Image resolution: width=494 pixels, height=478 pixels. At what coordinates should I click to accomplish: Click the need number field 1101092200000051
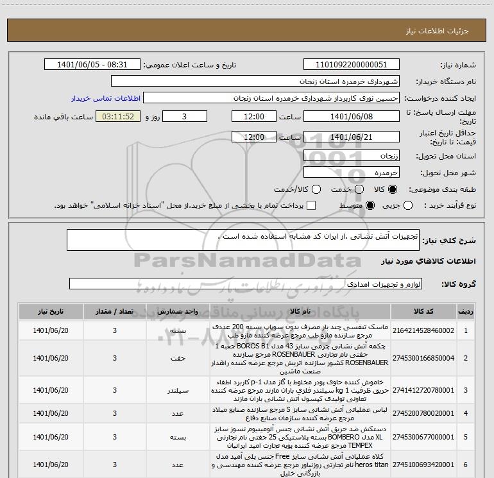(352, 64)
